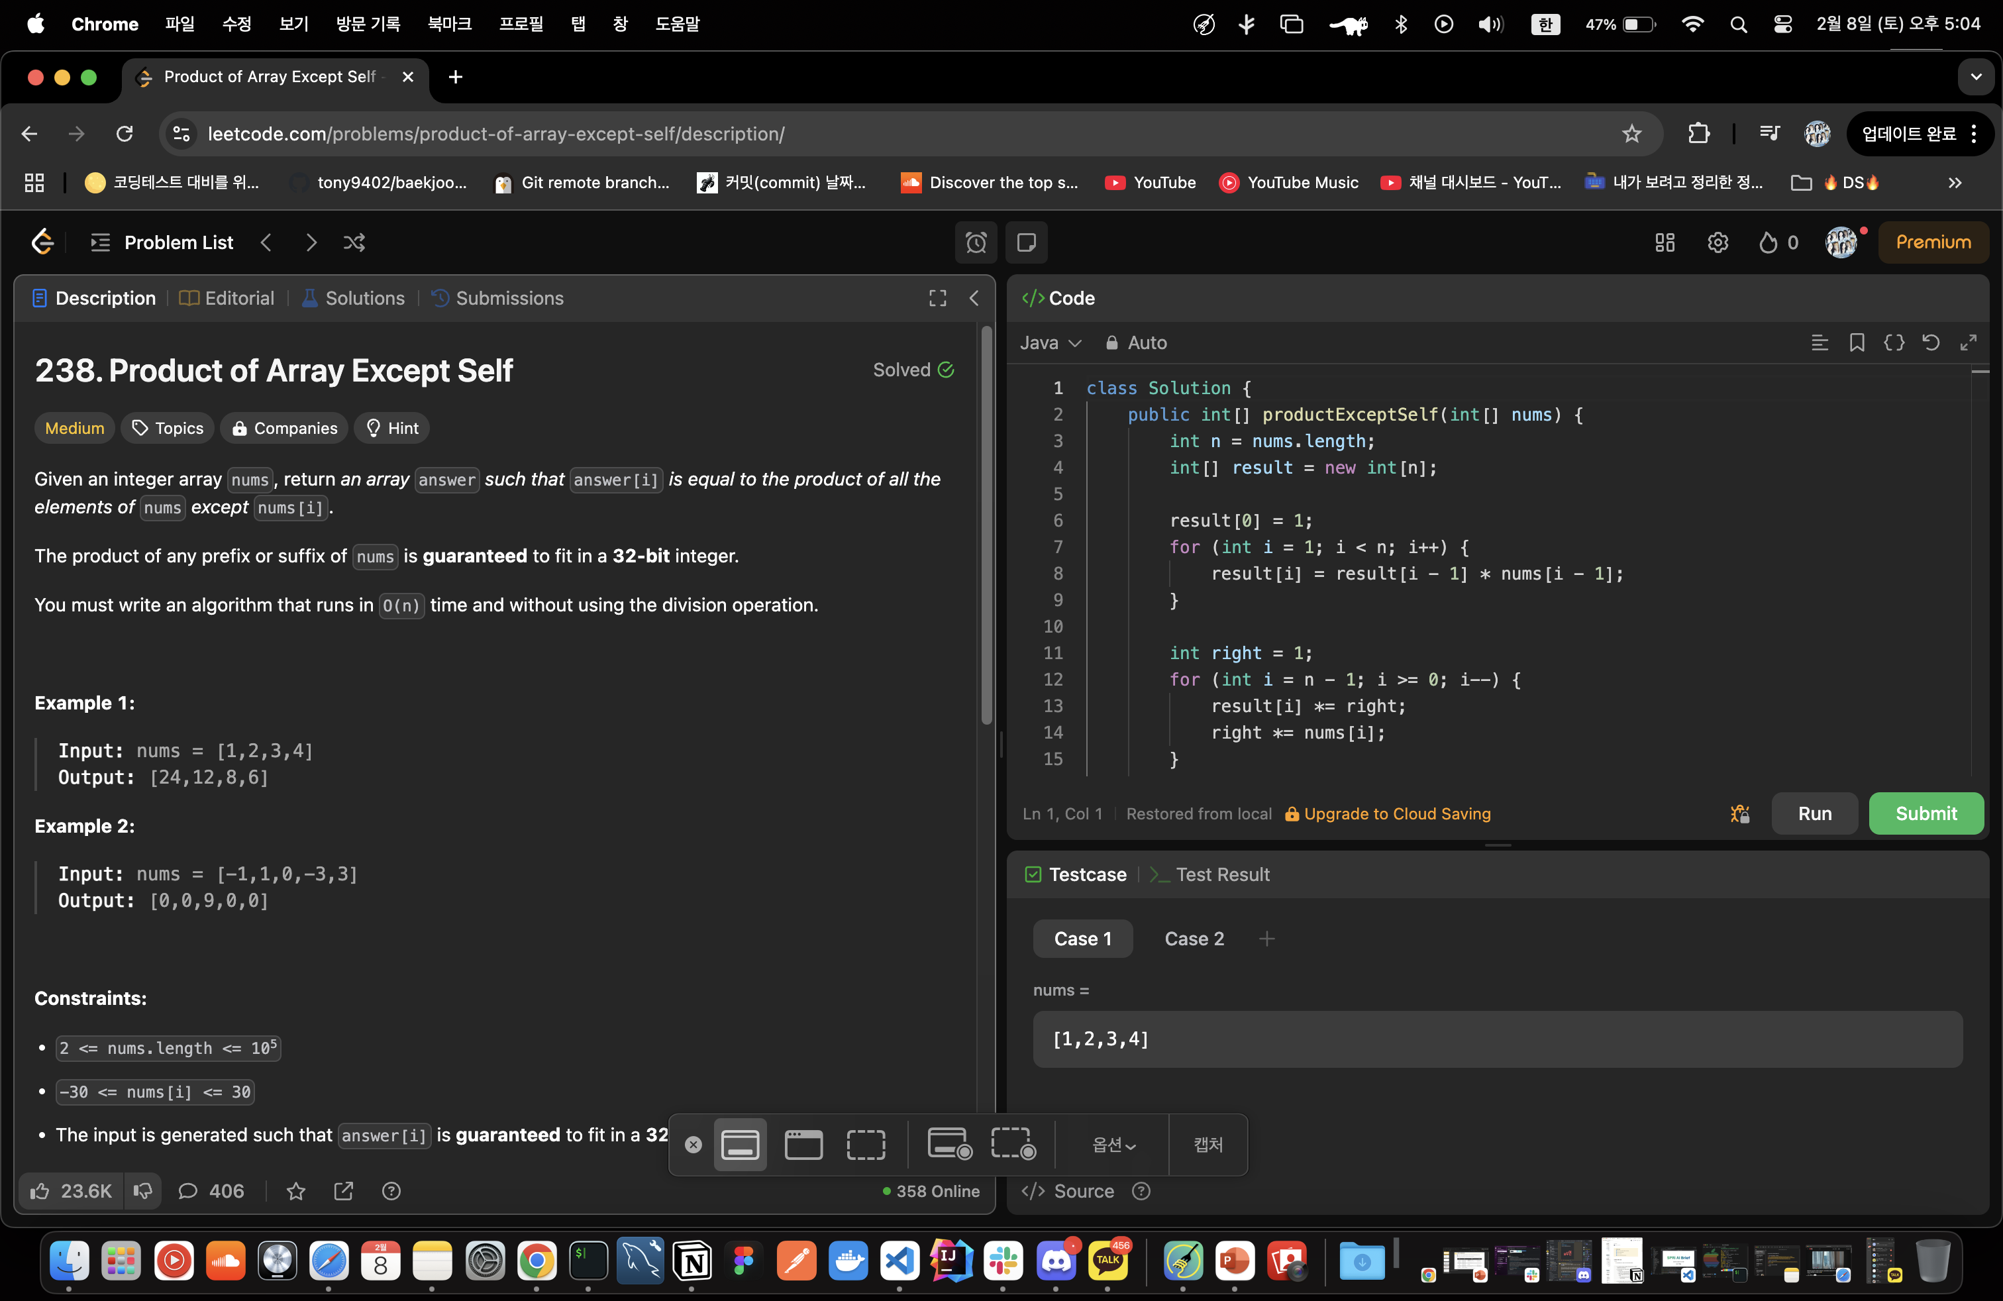Select record entire screen mode
Image resolution: width=2003 pixels, height=1301 pixels.
[x=949, y=1145]
